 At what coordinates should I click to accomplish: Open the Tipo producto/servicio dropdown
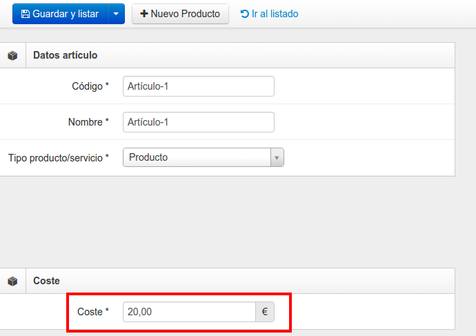(x=204, y=157)
